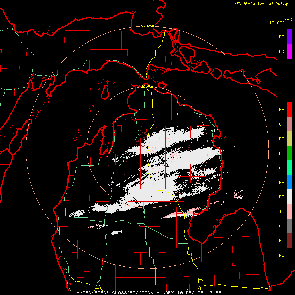295x295 pixels.
Task: Select the GR legend swatch
Action: coord(289,124)
